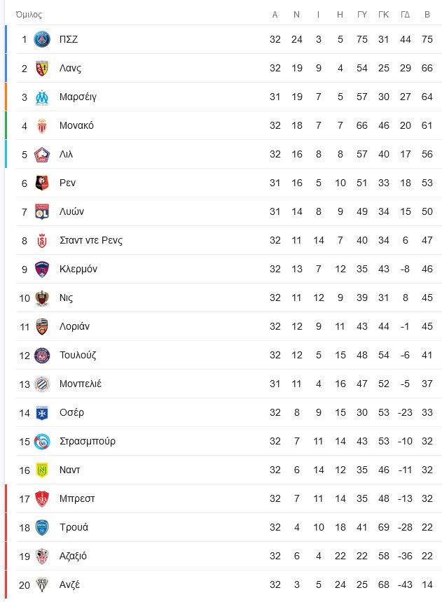Viewport: 442px width, 602px height.
Task: Click the Μονακό team badge
Action: (42, 126)
